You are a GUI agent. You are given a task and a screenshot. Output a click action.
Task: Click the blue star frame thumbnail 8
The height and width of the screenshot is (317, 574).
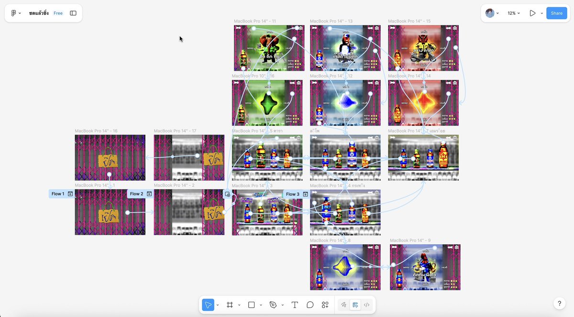345,267
